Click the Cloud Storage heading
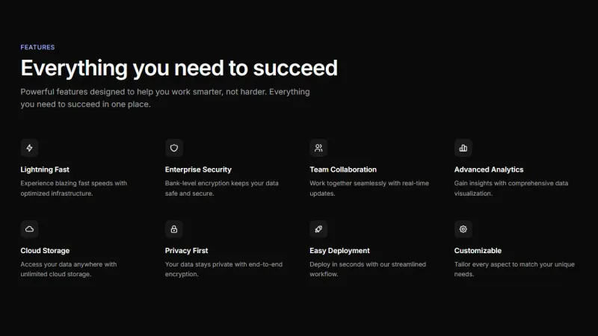 coord(45,251)
